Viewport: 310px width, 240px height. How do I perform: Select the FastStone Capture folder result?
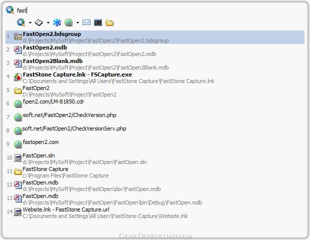coord(155,172)
